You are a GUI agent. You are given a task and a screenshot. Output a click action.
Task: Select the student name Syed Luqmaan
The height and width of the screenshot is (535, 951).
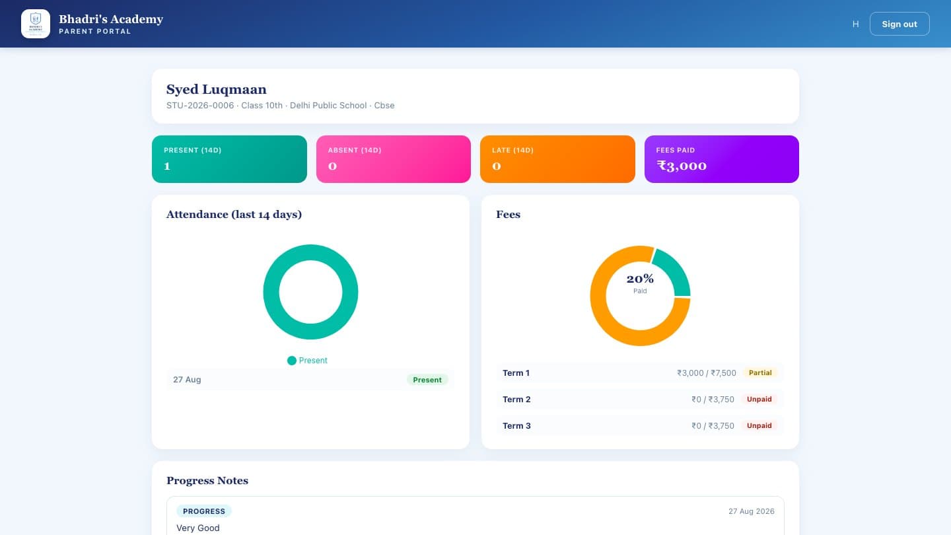tap(217, 89)
